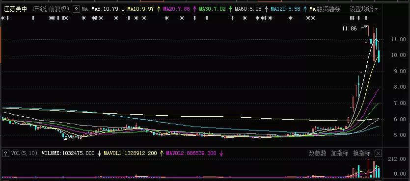
Task: Click the 11.00 price axis label
Action: click(x=398, y=39)
